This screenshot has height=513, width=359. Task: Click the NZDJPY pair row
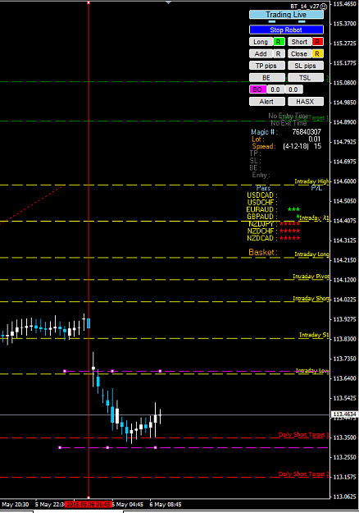point(274,224)
